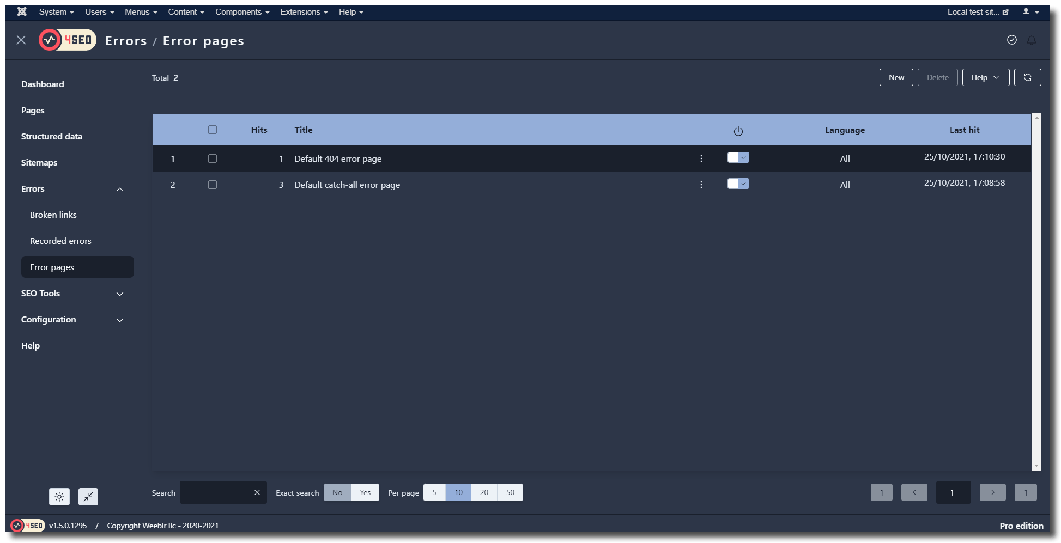Clear the search field with the X icon
This screenshot has height=543, width=1061.
pyautogui.click(x=257, y=492)
